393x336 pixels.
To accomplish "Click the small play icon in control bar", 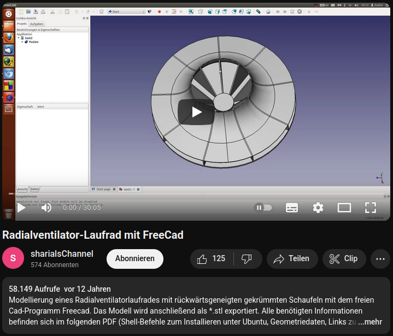I will [x=21, y=208].
